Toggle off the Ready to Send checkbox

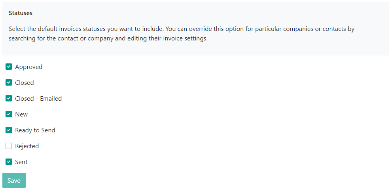coord(9,130)
